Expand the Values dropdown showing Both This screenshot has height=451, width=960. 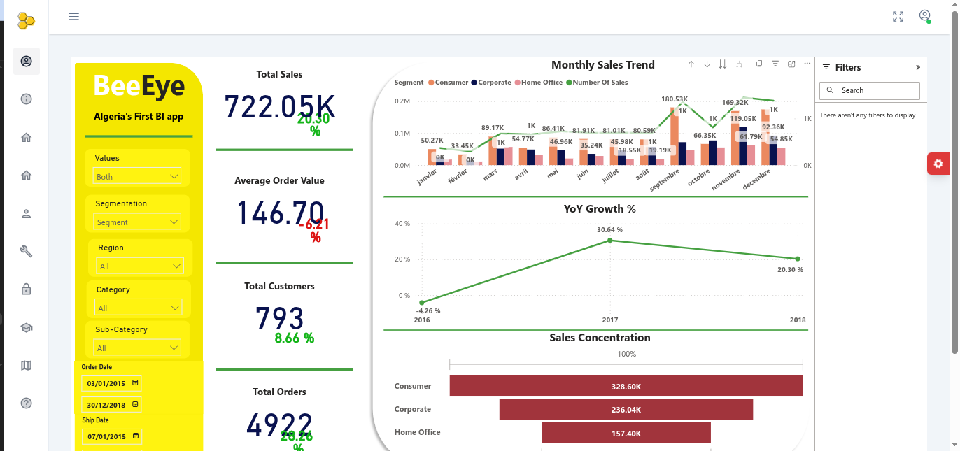[137, 176]
